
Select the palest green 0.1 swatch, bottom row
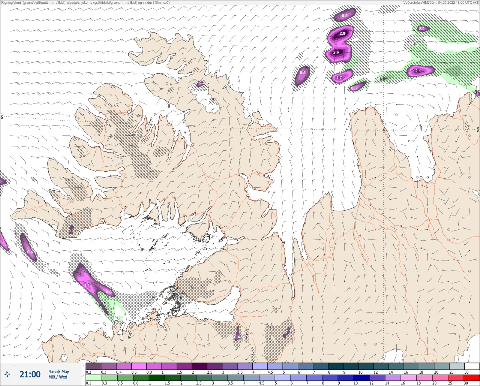(x=93, y=378)
